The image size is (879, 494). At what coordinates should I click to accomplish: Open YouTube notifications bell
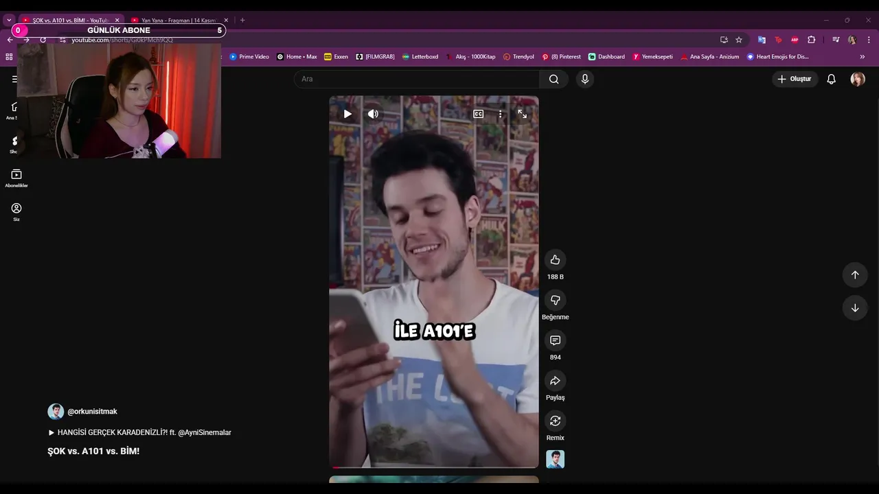tap(831, 79)
